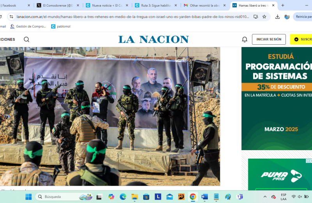This screenshot has width=312, height=203.
Task: Switch to the El Comodorense X tab
Action: pos(58,5)
